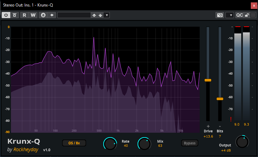The height and width of the screenshot is (157, 258).
Task: Toggle the Bypass button
Action: (x=189, y=143)
